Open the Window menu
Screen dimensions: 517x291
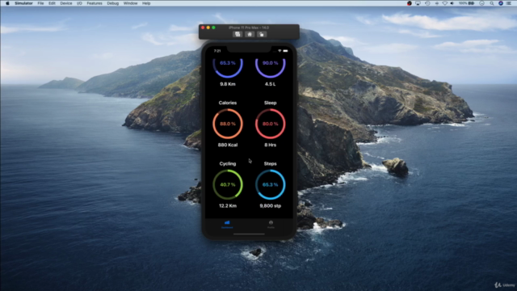(x=130, y=3)
